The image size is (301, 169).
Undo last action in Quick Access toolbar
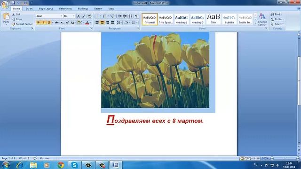pyautogui.click(x=18, y=3)
